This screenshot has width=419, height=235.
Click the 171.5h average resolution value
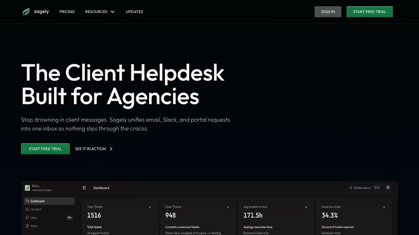(x=253, y=215)
